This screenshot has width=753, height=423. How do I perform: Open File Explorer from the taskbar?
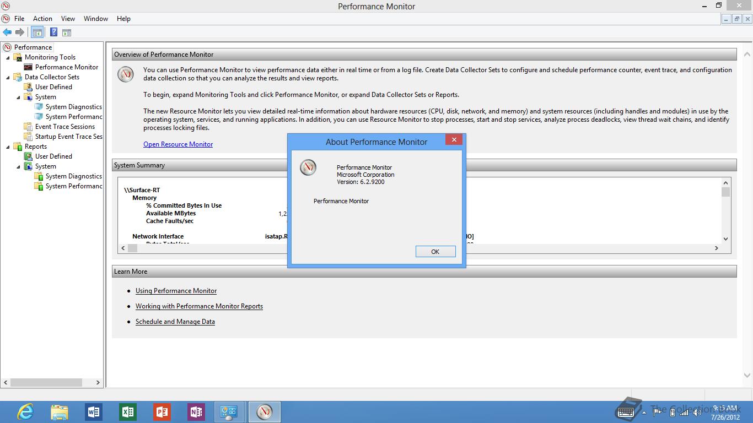point(60,412)
